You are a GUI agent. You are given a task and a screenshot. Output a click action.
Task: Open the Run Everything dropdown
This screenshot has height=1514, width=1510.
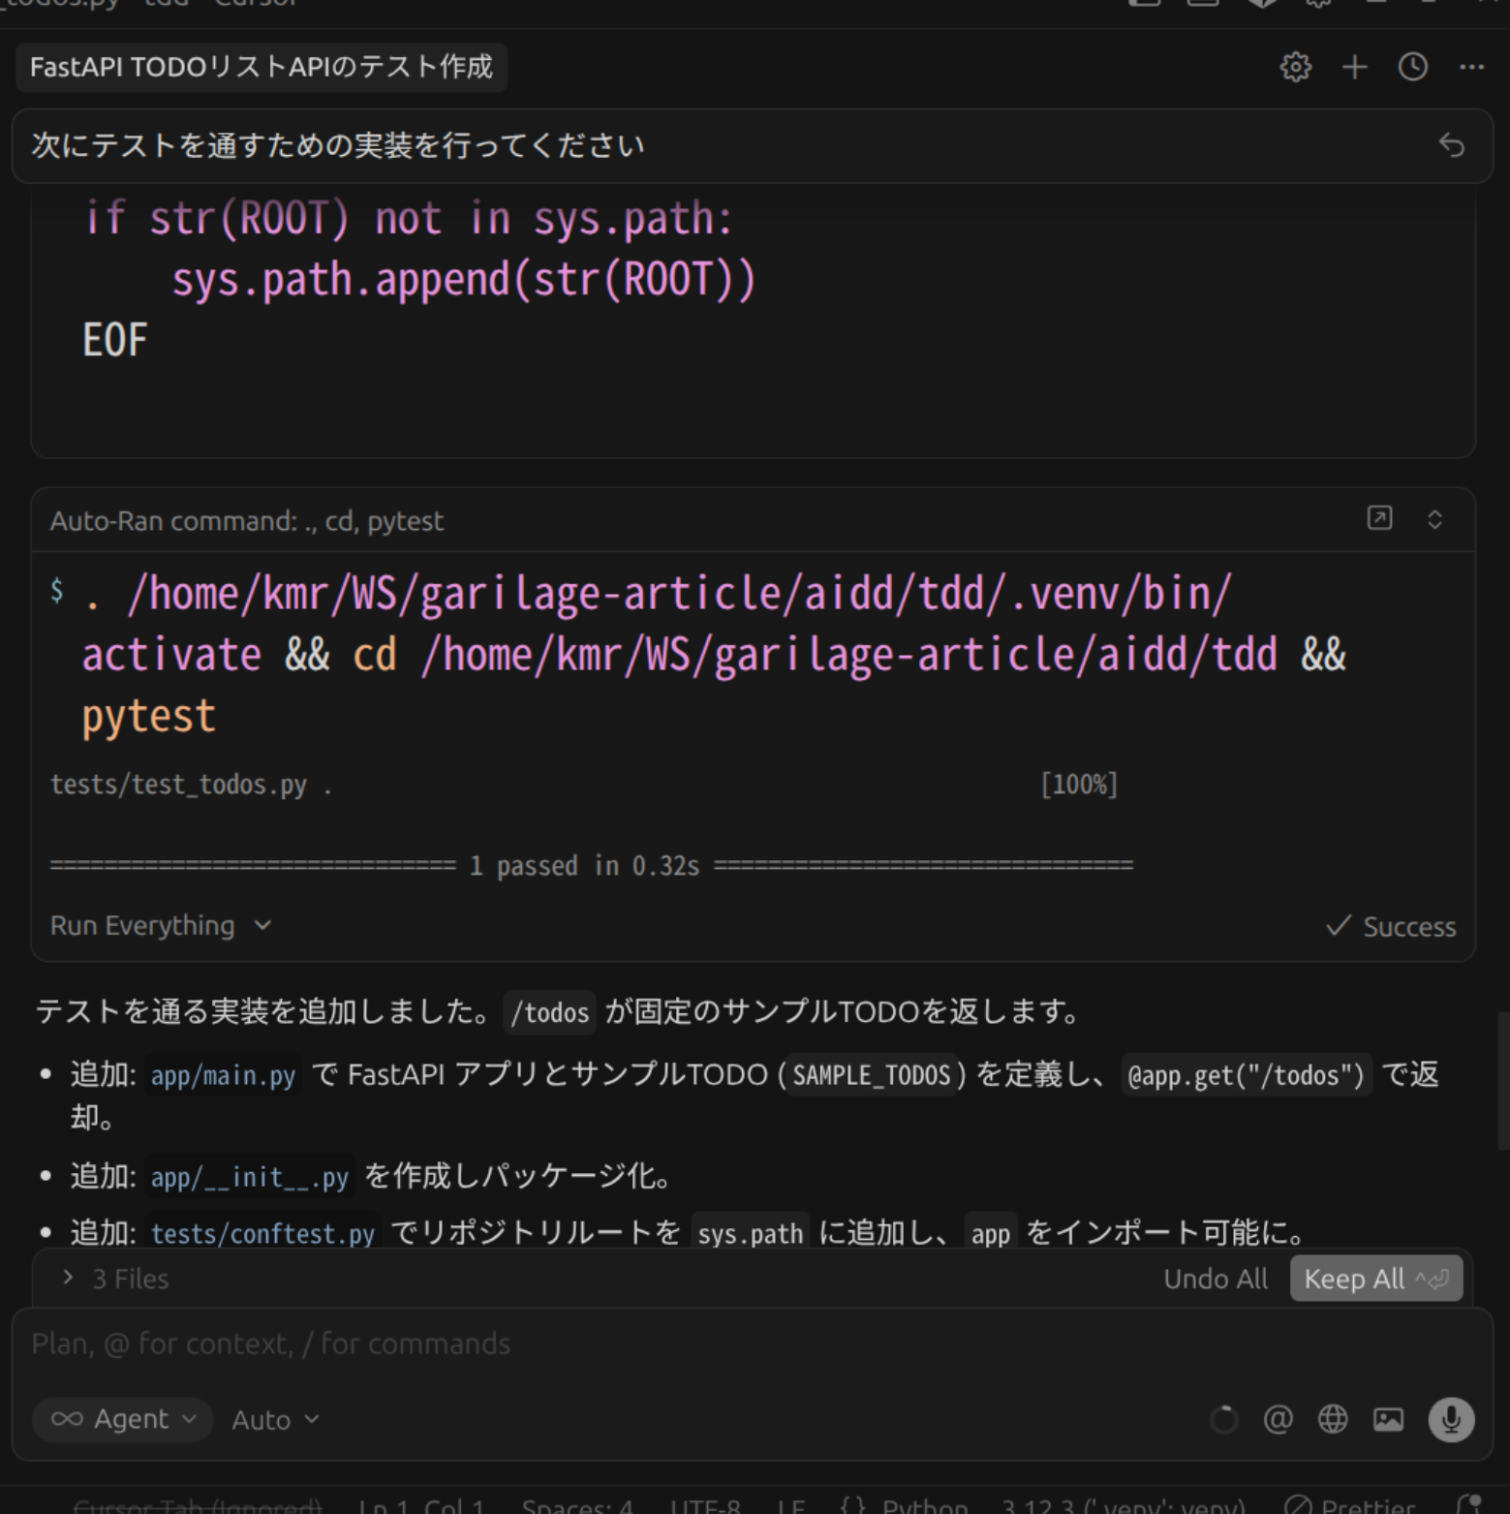tap(160, 925)
